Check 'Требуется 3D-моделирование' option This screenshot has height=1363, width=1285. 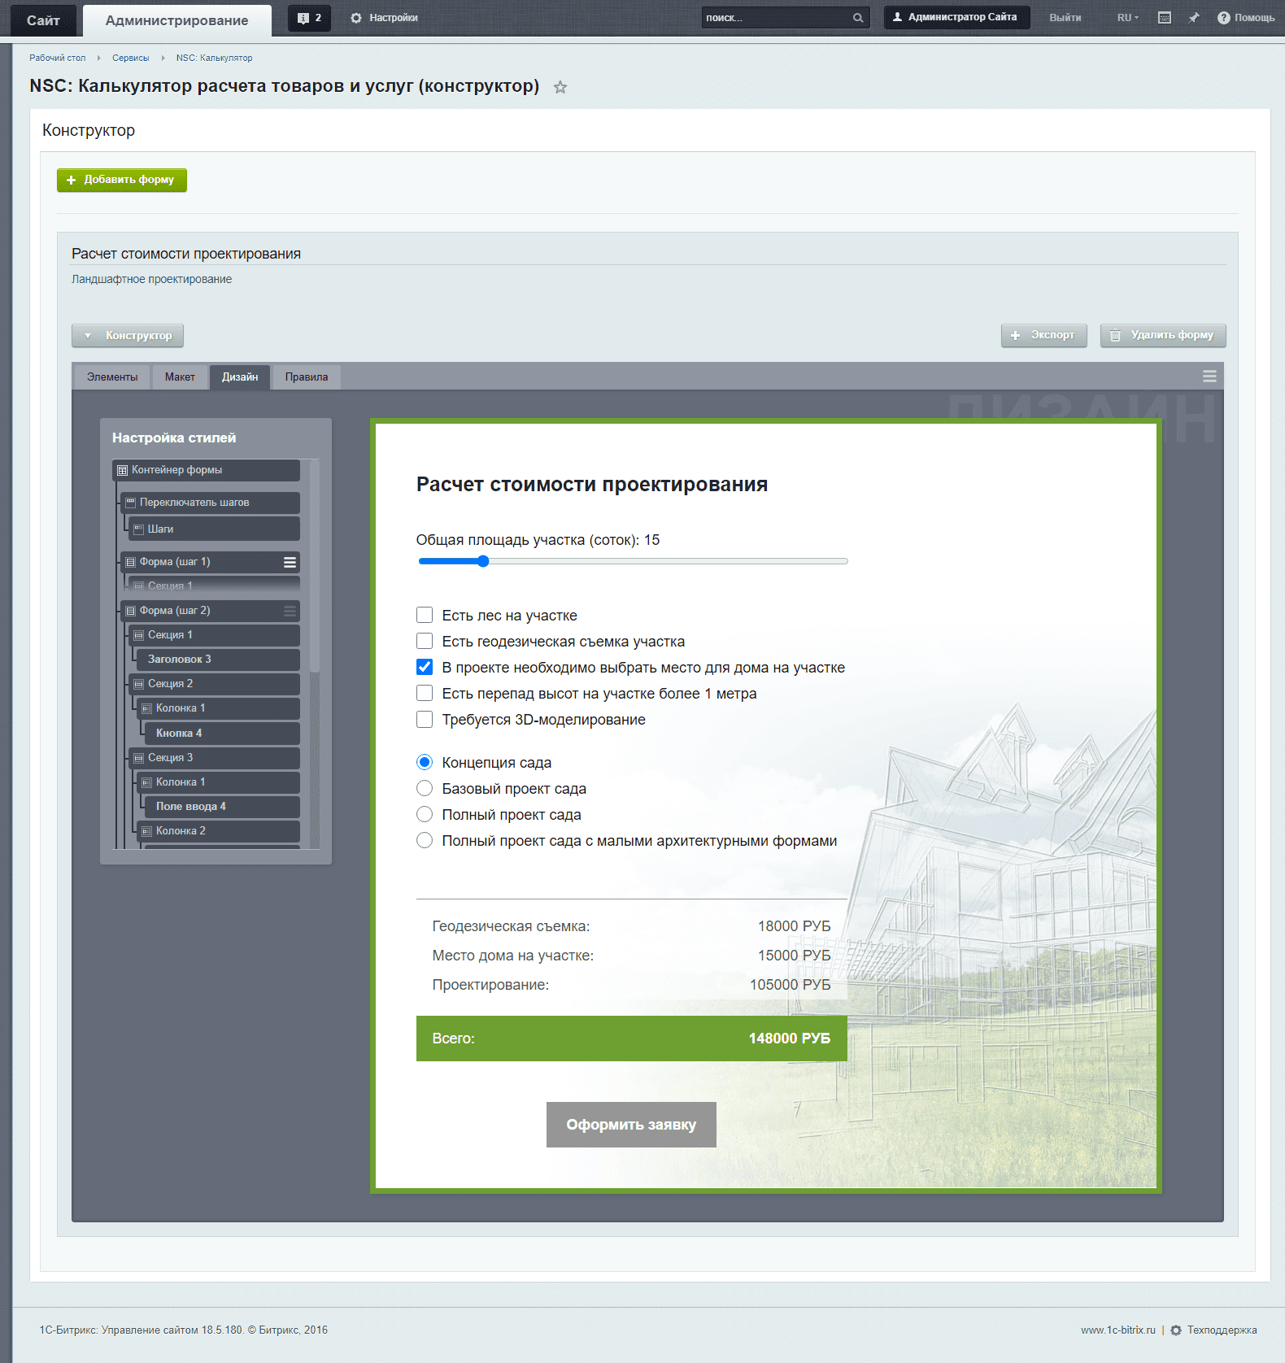[425, 720]
